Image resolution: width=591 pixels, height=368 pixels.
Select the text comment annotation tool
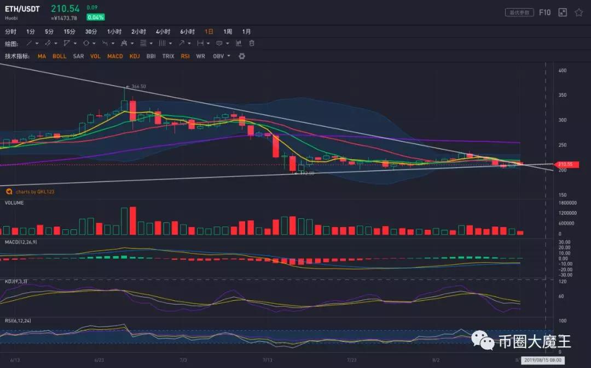click(x=219, y=44)
